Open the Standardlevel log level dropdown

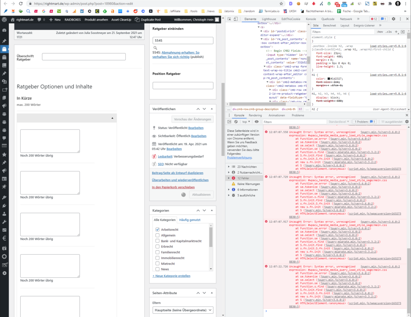339,122
